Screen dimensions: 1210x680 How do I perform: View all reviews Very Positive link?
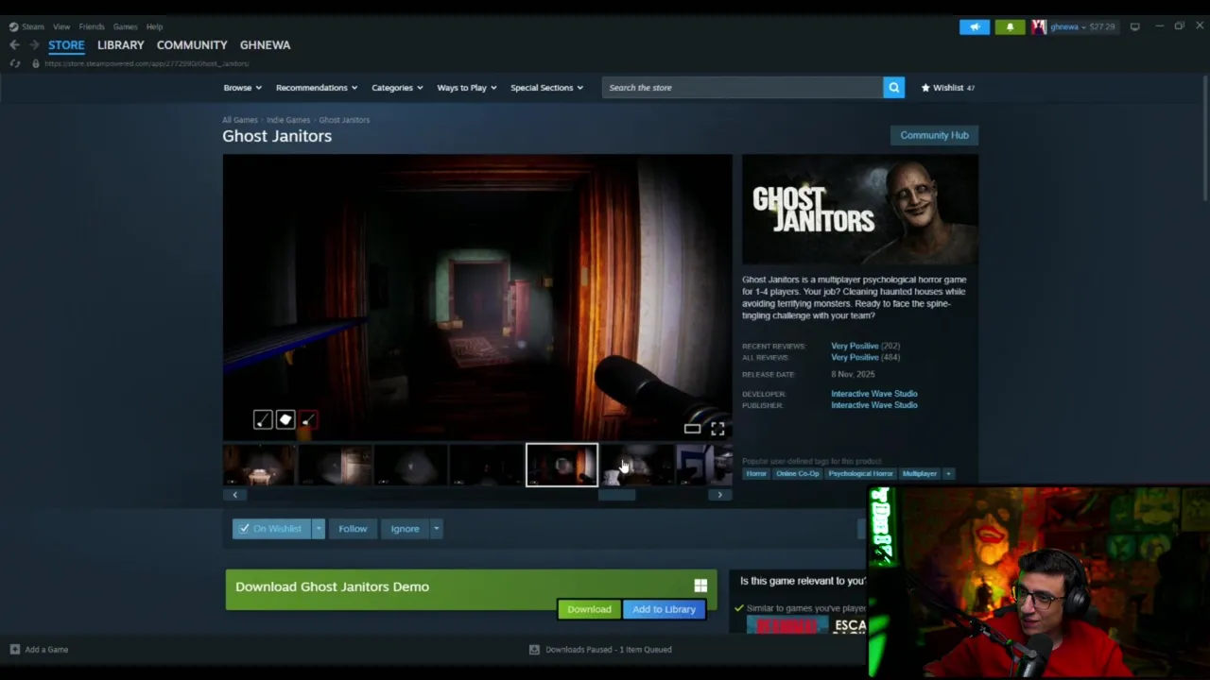[855, 357]
